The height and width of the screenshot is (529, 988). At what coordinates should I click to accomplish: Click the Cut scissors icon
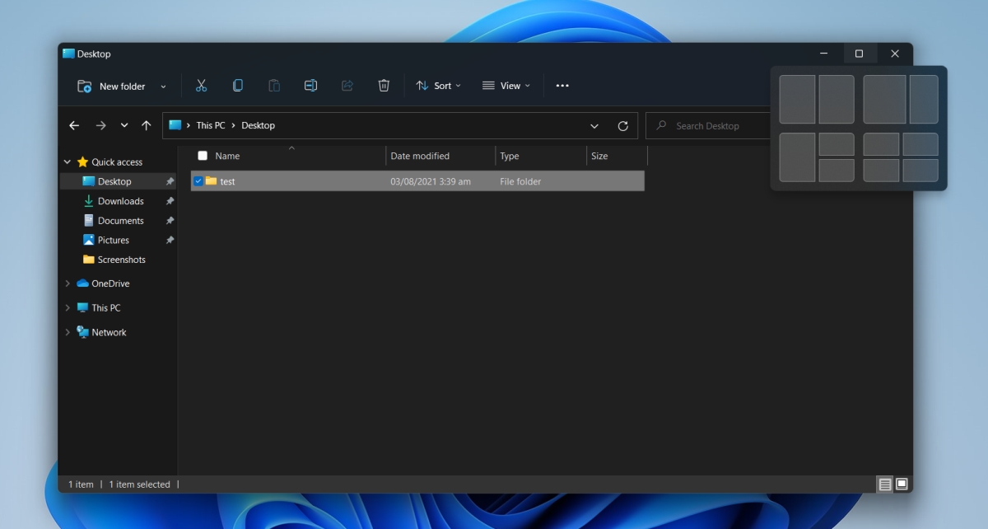[x=201, y=86]
